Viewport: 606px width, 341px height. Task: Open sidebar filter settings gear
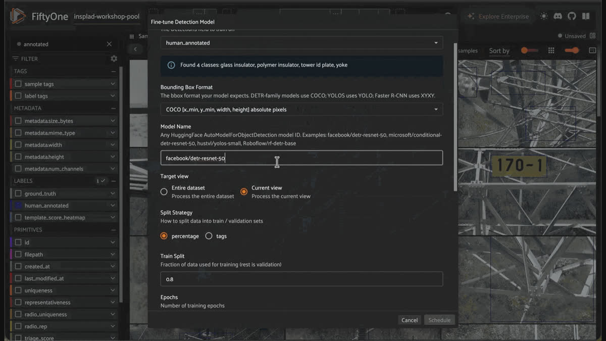pos(114,59)
